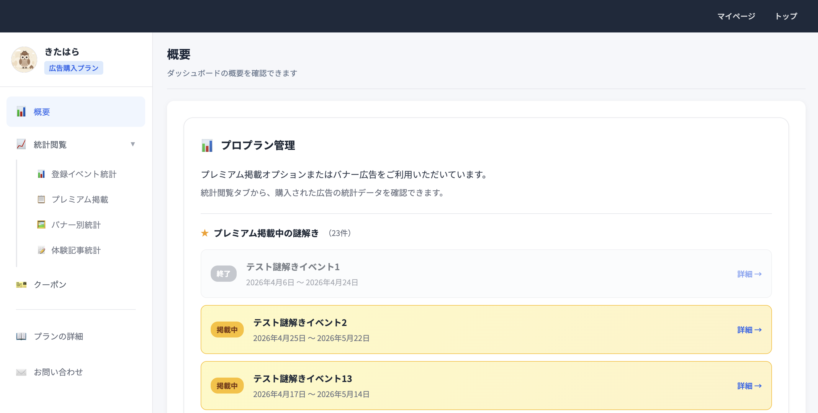Click the chart icon beside プロプラン管理
818x413 pixels.
207,146
